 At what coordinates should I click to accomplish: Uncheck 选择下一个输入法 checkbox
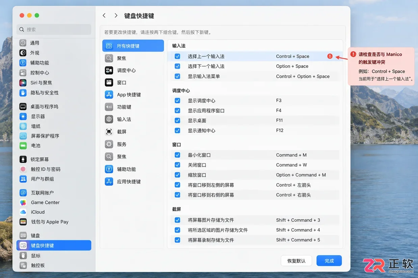[177, 66]
